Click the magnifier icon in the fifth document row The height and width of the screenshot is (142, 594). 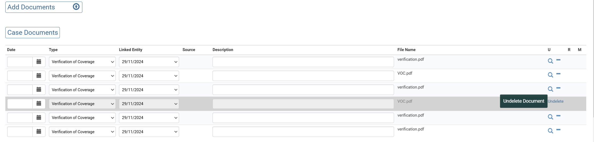coord(550,117)
